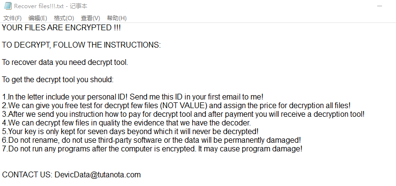The height and width of the screenshot is (186, 396).
Task: Click line 4 about evidence of decoder
Action: [127, 123]
